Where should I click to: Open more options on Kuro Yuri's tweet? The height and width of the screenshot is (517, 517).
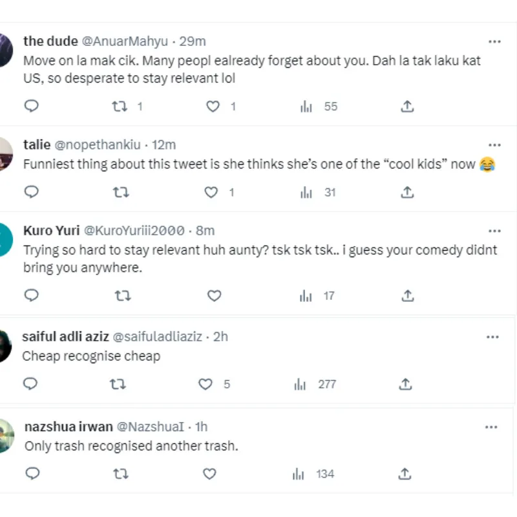pyautogui.click(x=494, y=231)
